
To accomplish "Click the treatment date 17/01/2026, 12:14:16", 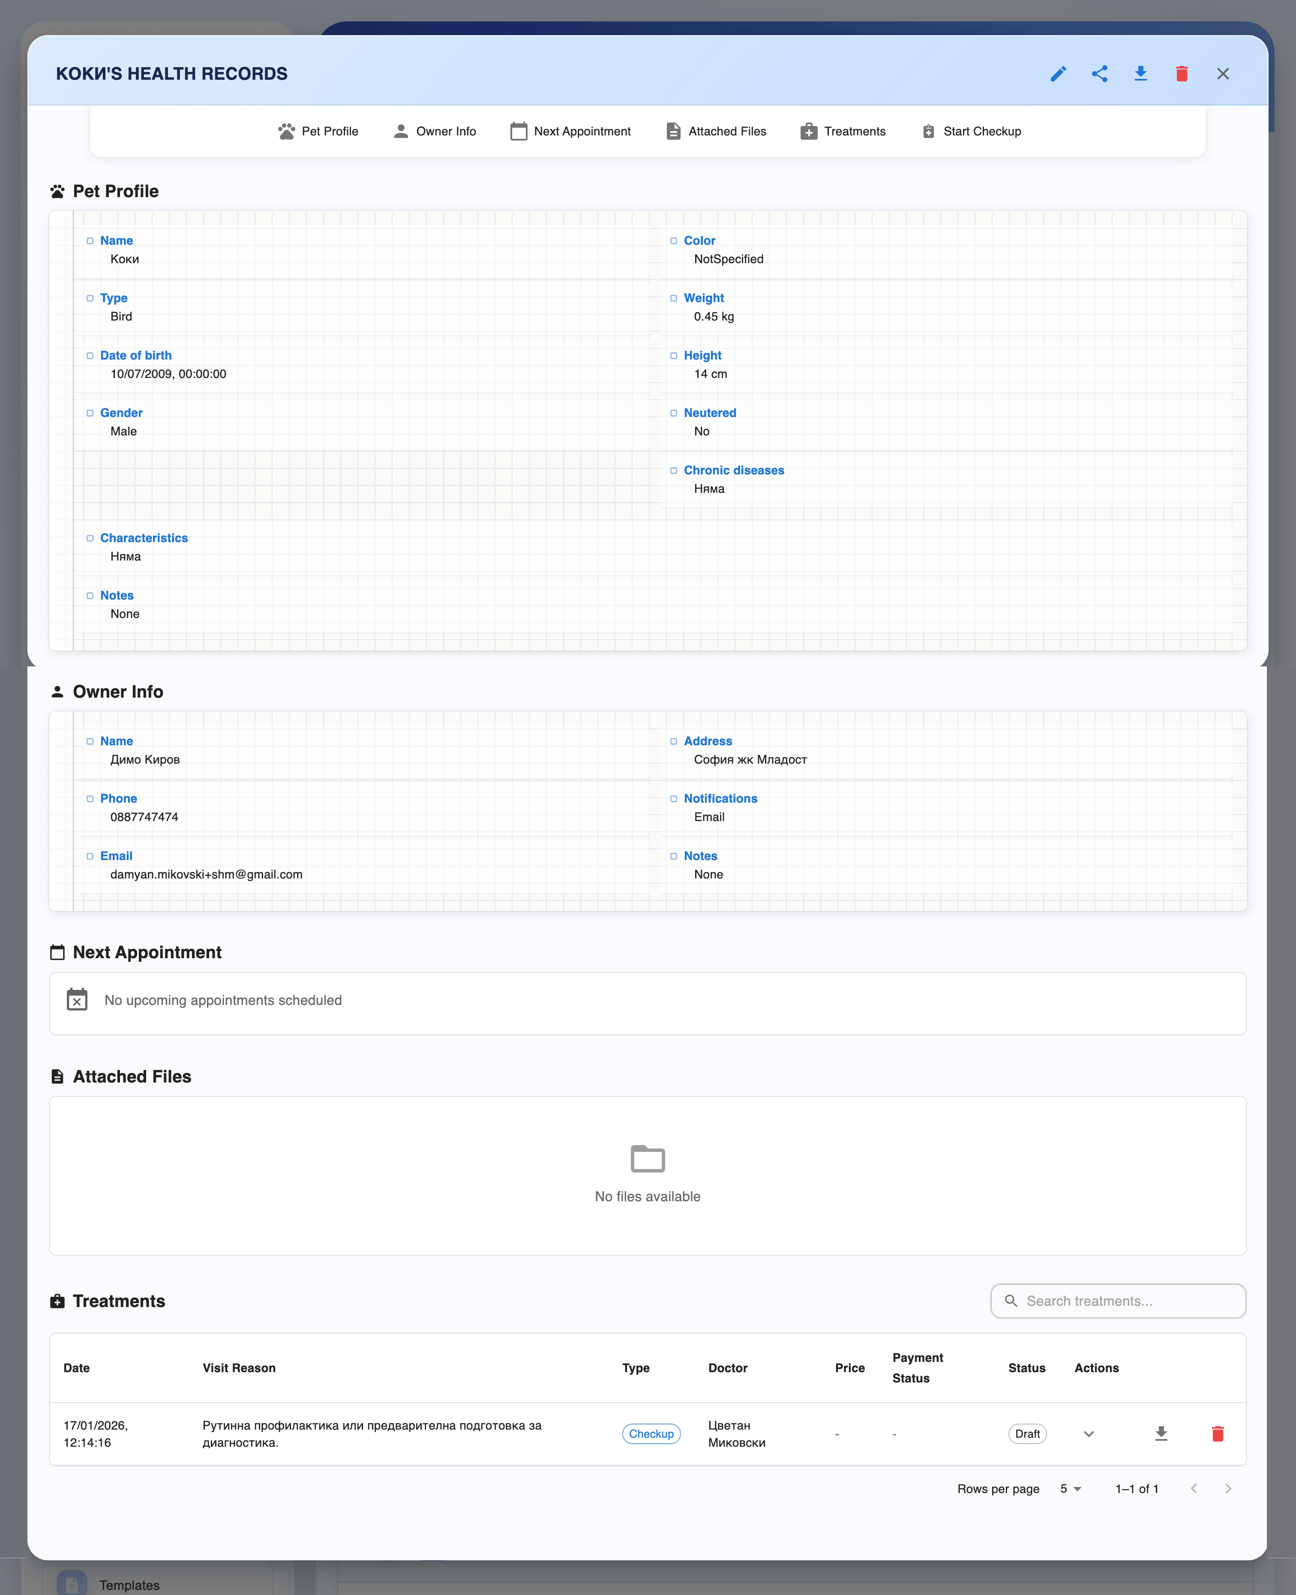I will [x=96, y=1434].
